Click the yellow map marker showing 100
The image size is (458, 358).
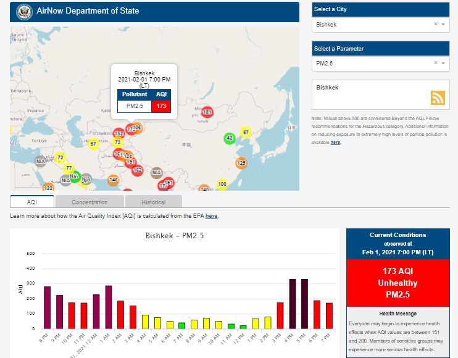point(222,184)
